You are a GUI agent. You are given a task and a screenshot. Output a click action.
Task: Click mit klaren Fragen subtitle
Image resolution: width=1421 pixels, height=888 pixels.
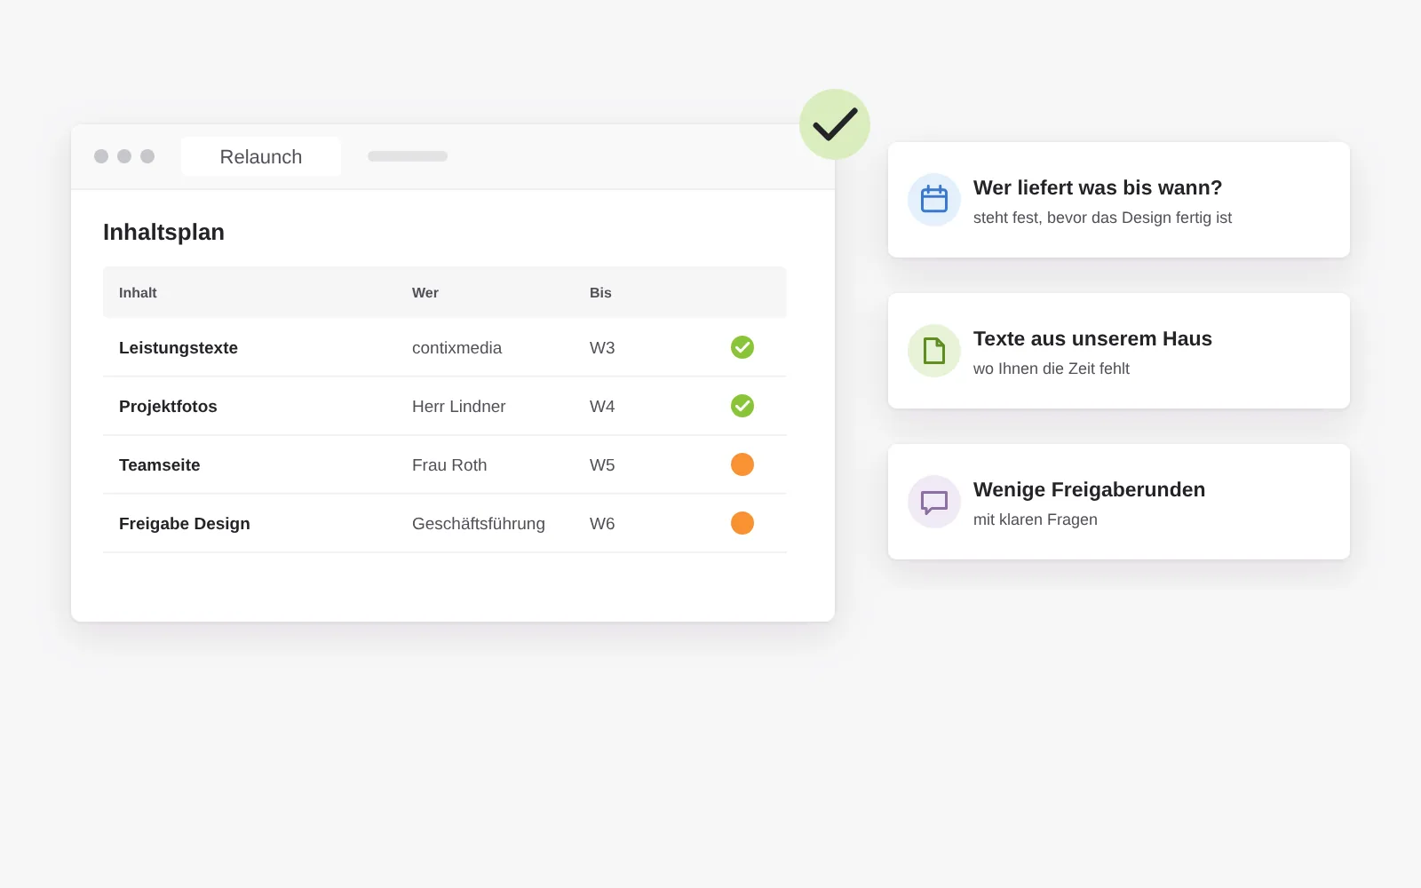point(1036,519)
